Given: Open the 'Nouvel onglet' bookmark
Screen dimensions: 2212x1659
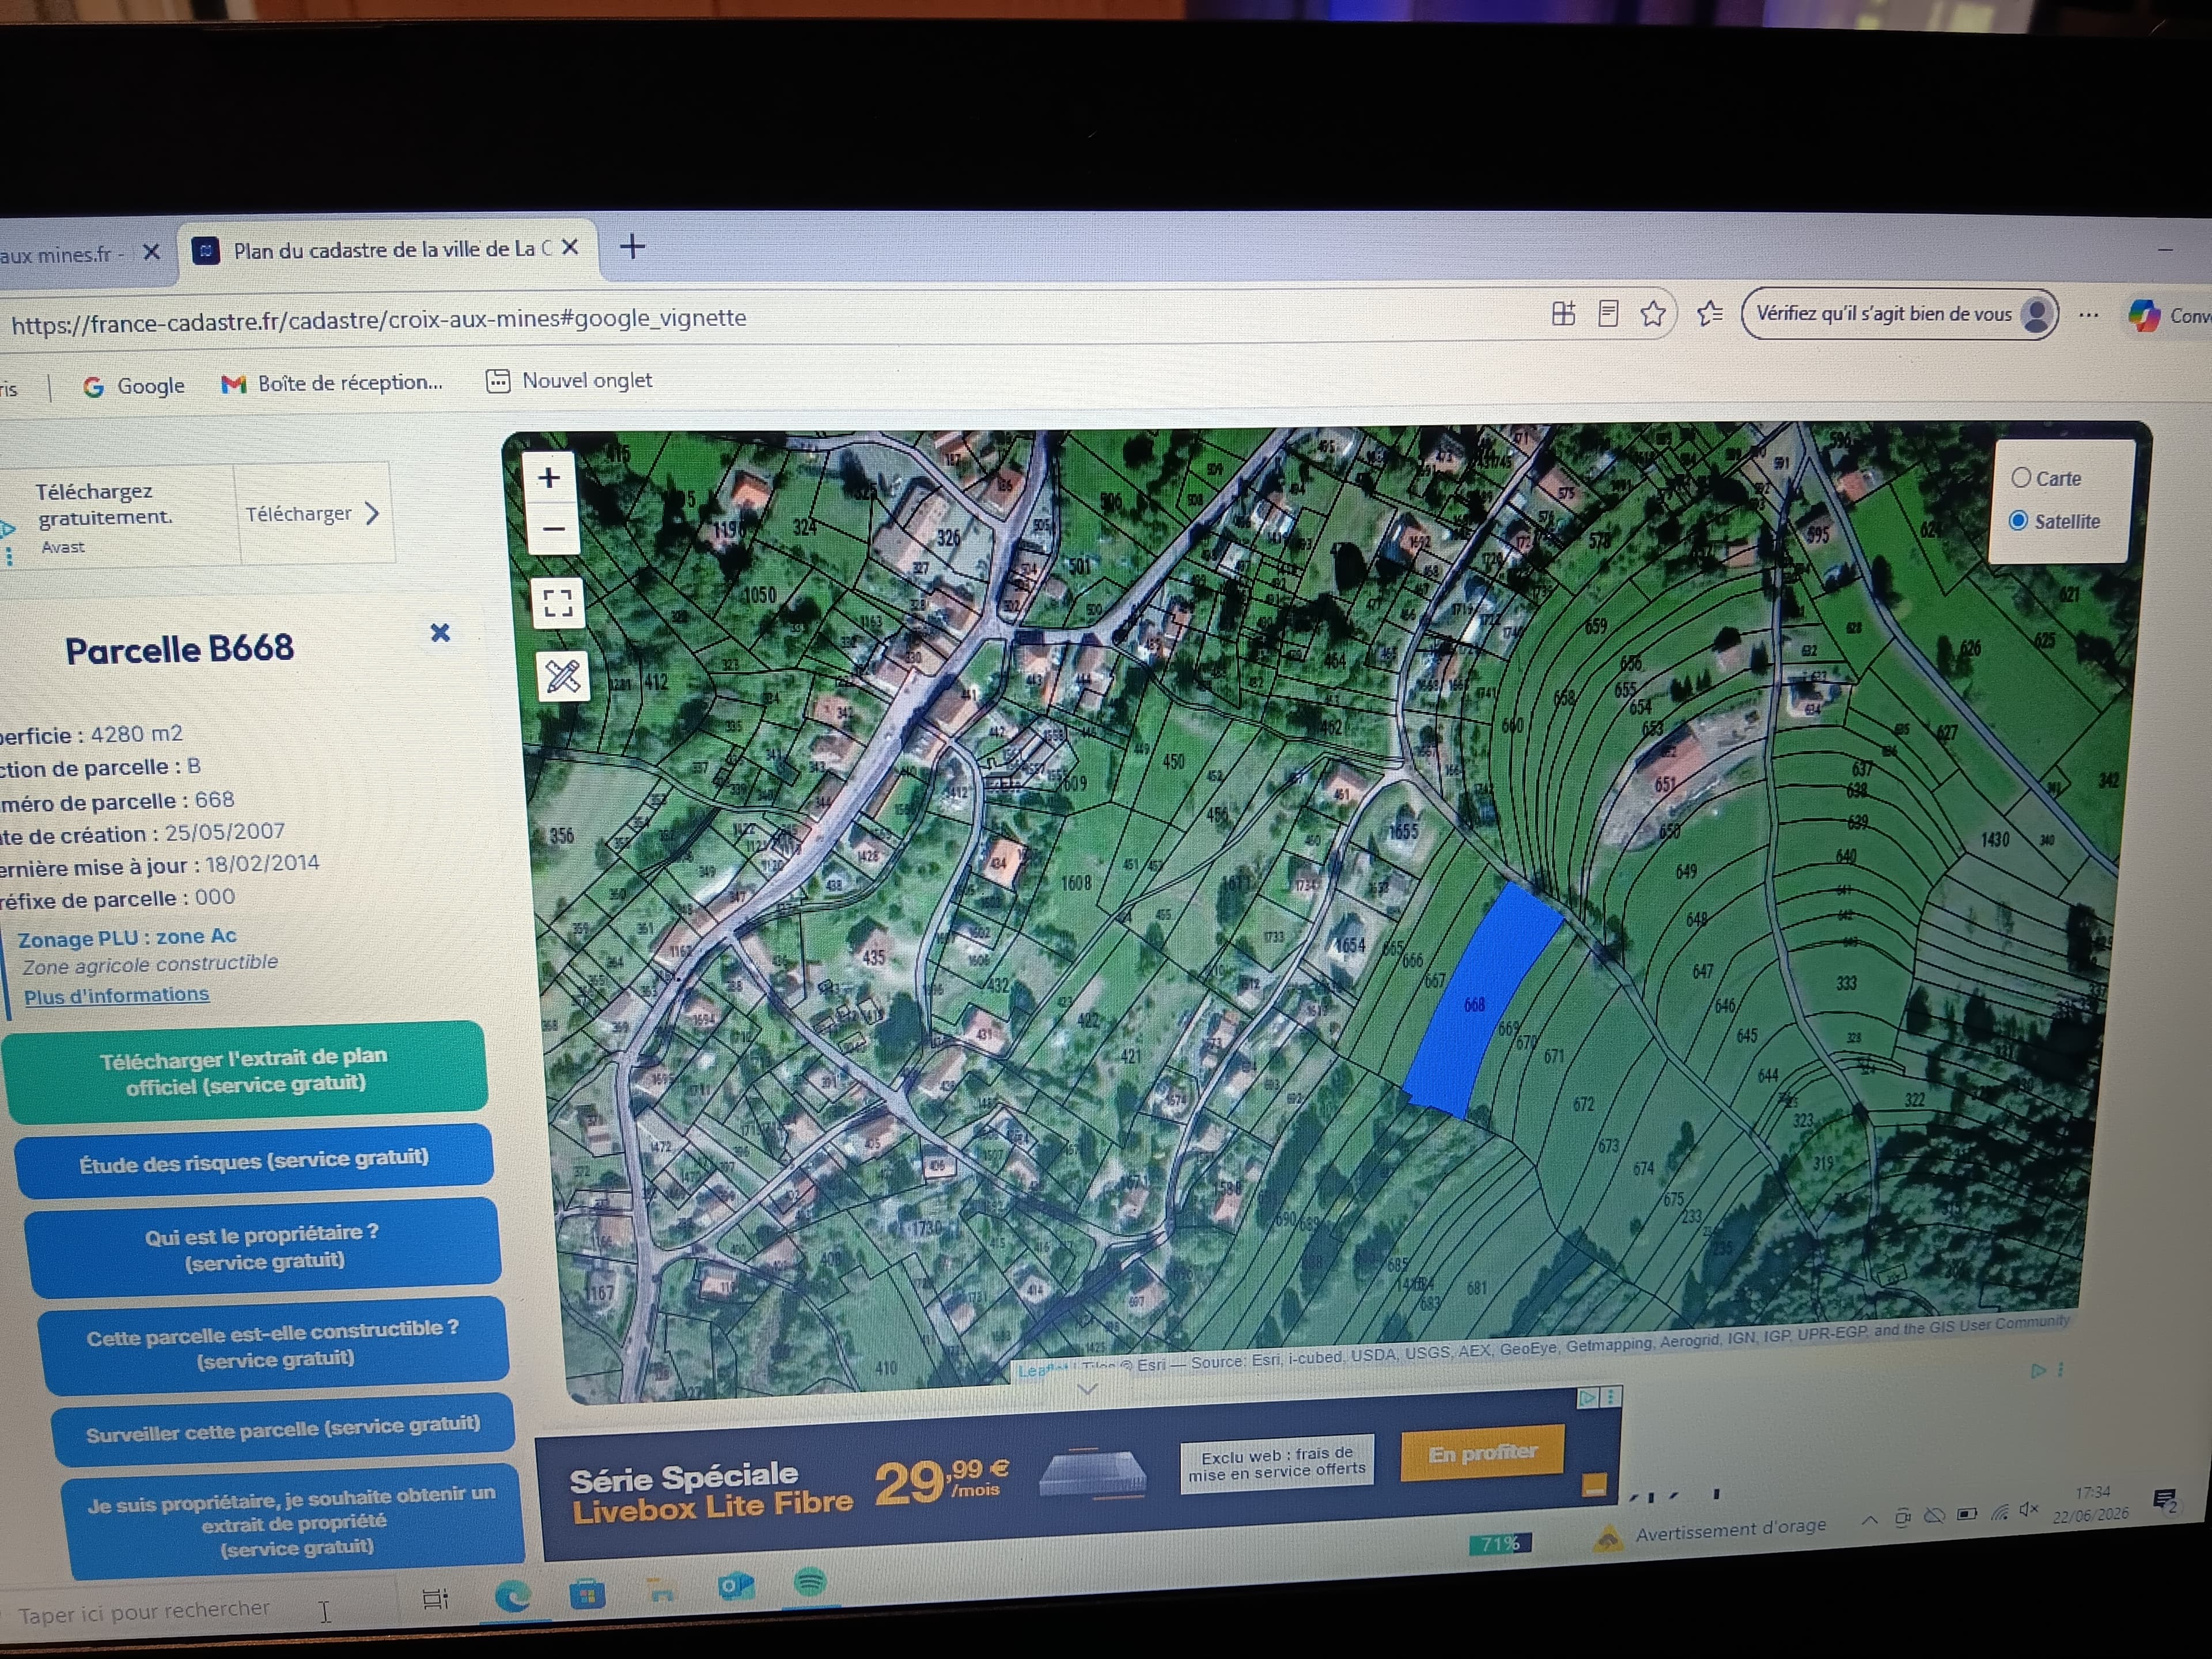Looking at the screenshot, I should [x=569, y=381].
